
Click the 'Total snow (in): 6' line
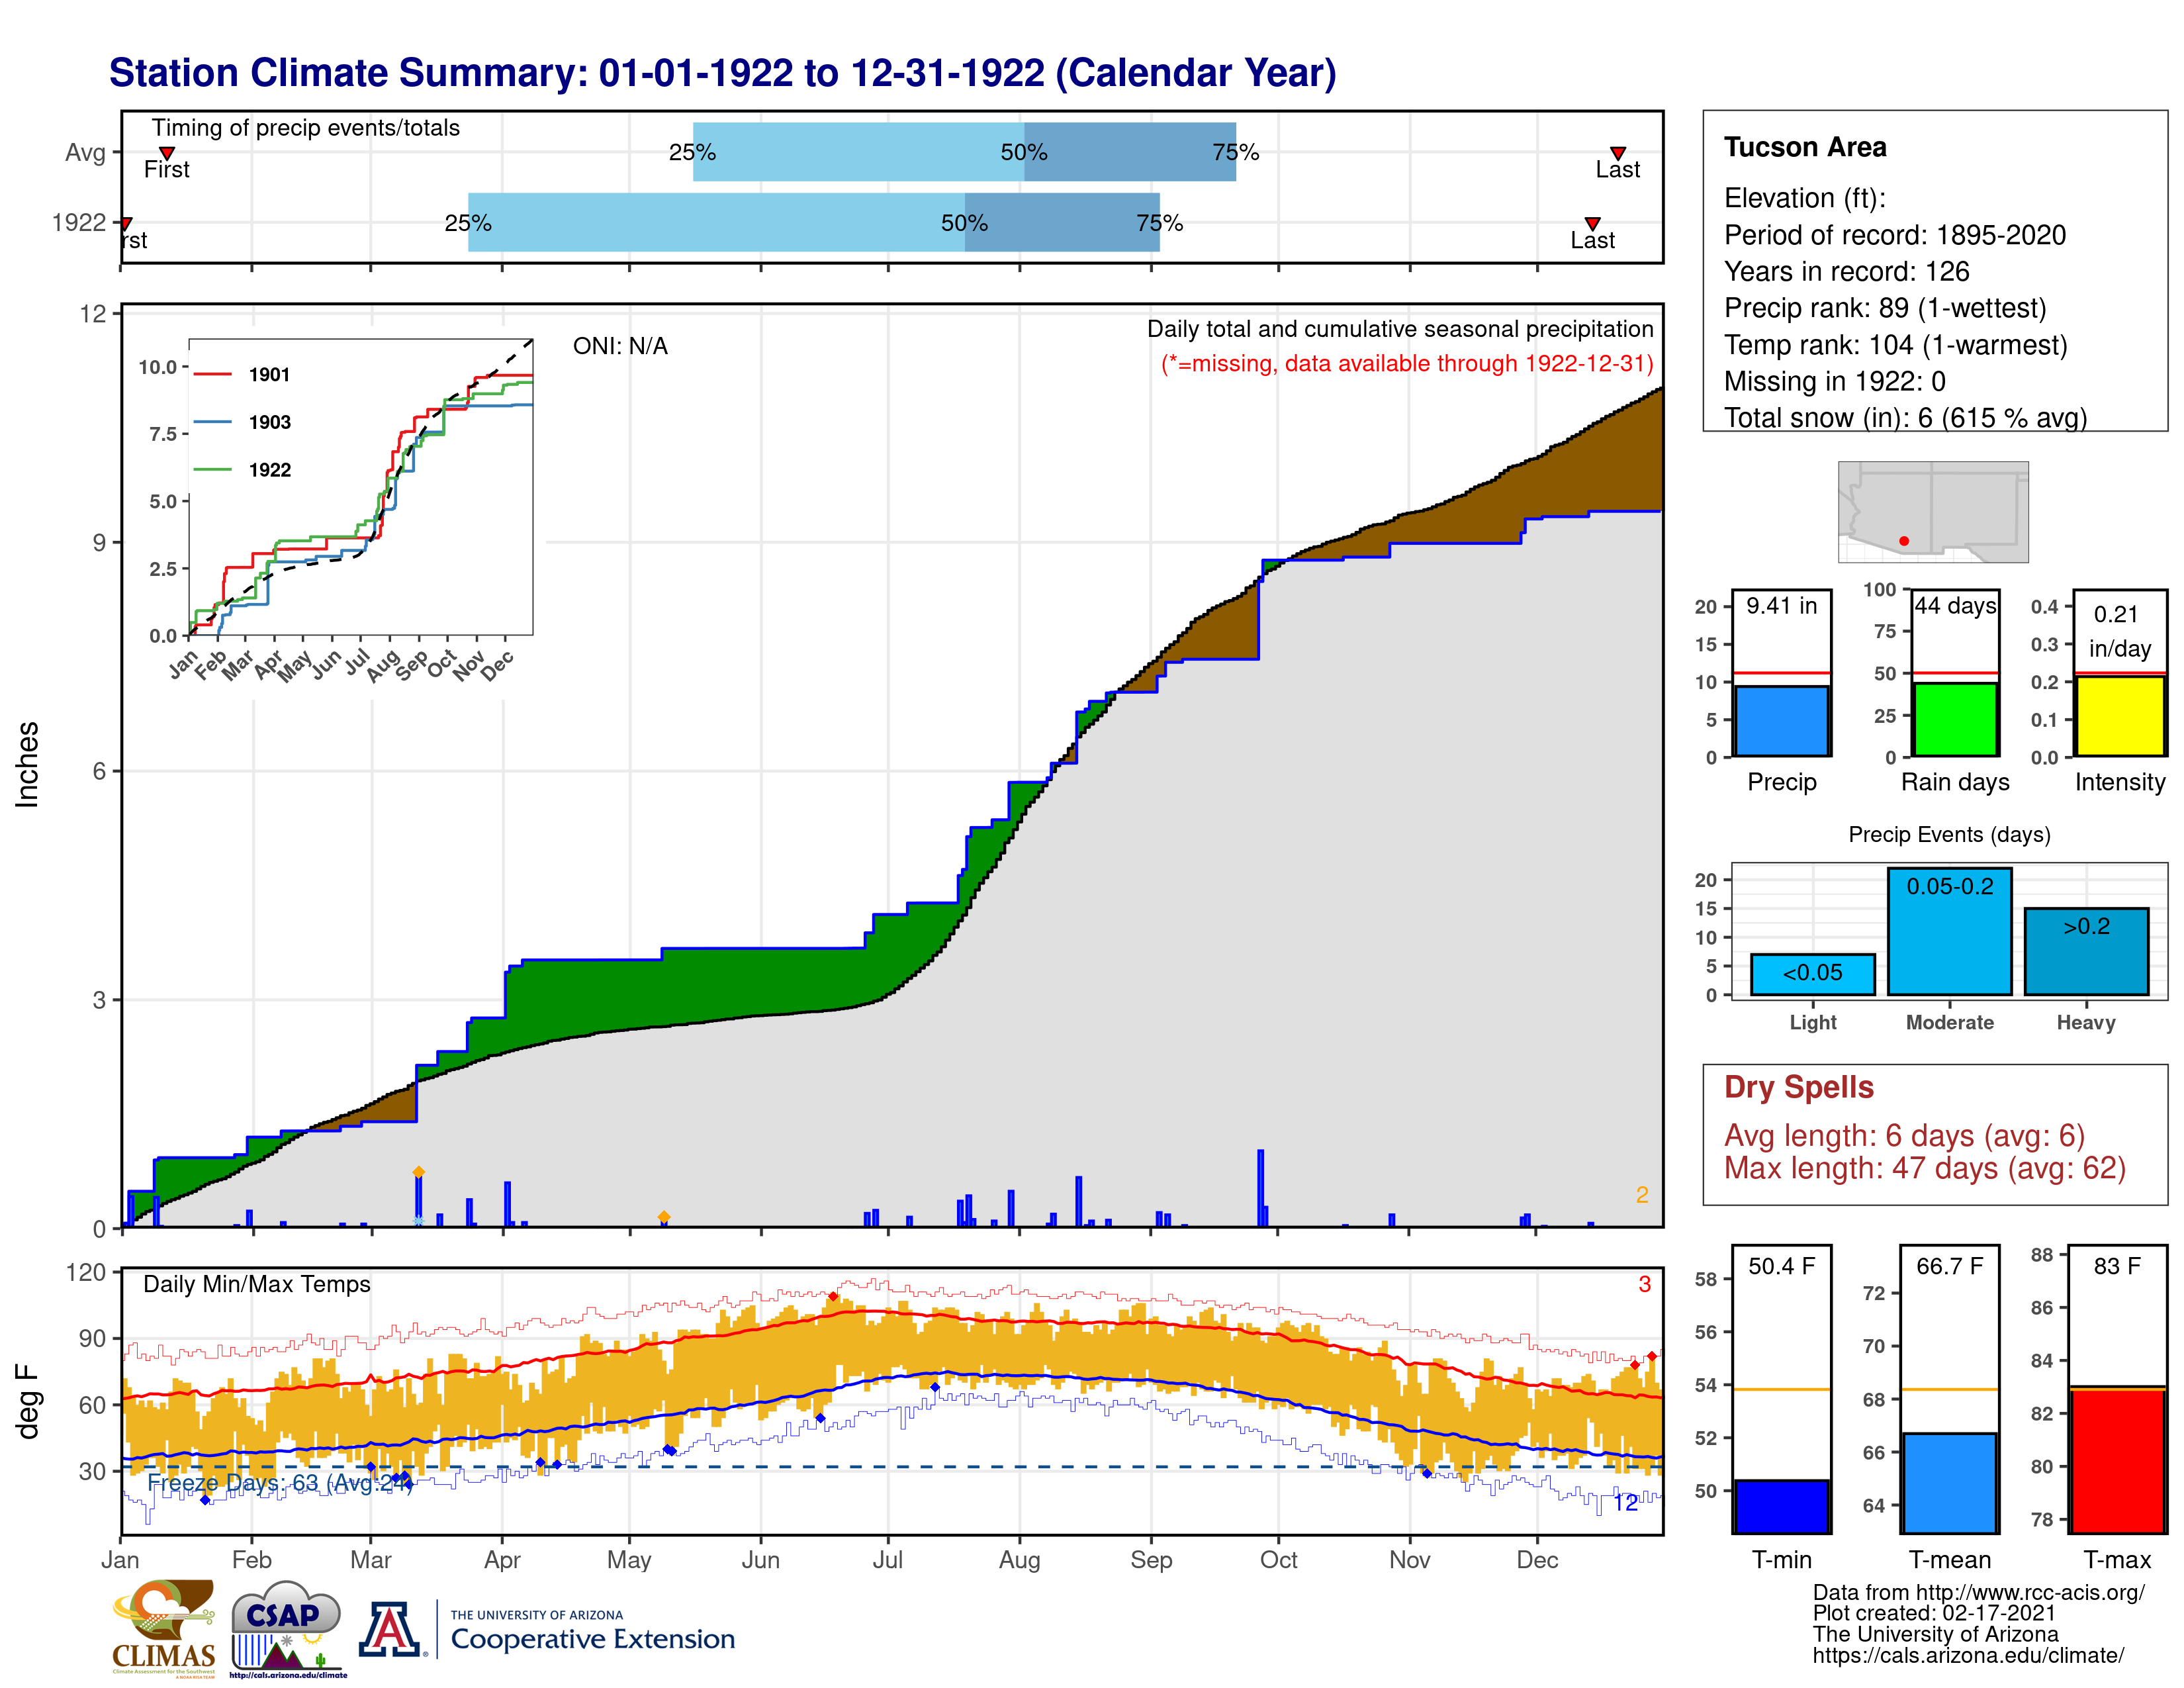pyautogui.click(x=1905, y=418)
